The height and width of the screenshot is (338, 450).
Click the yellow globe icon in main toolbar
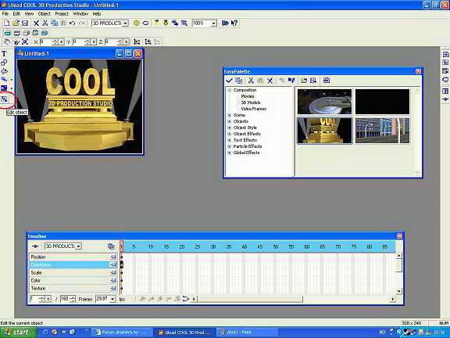[x=137, y=23]
